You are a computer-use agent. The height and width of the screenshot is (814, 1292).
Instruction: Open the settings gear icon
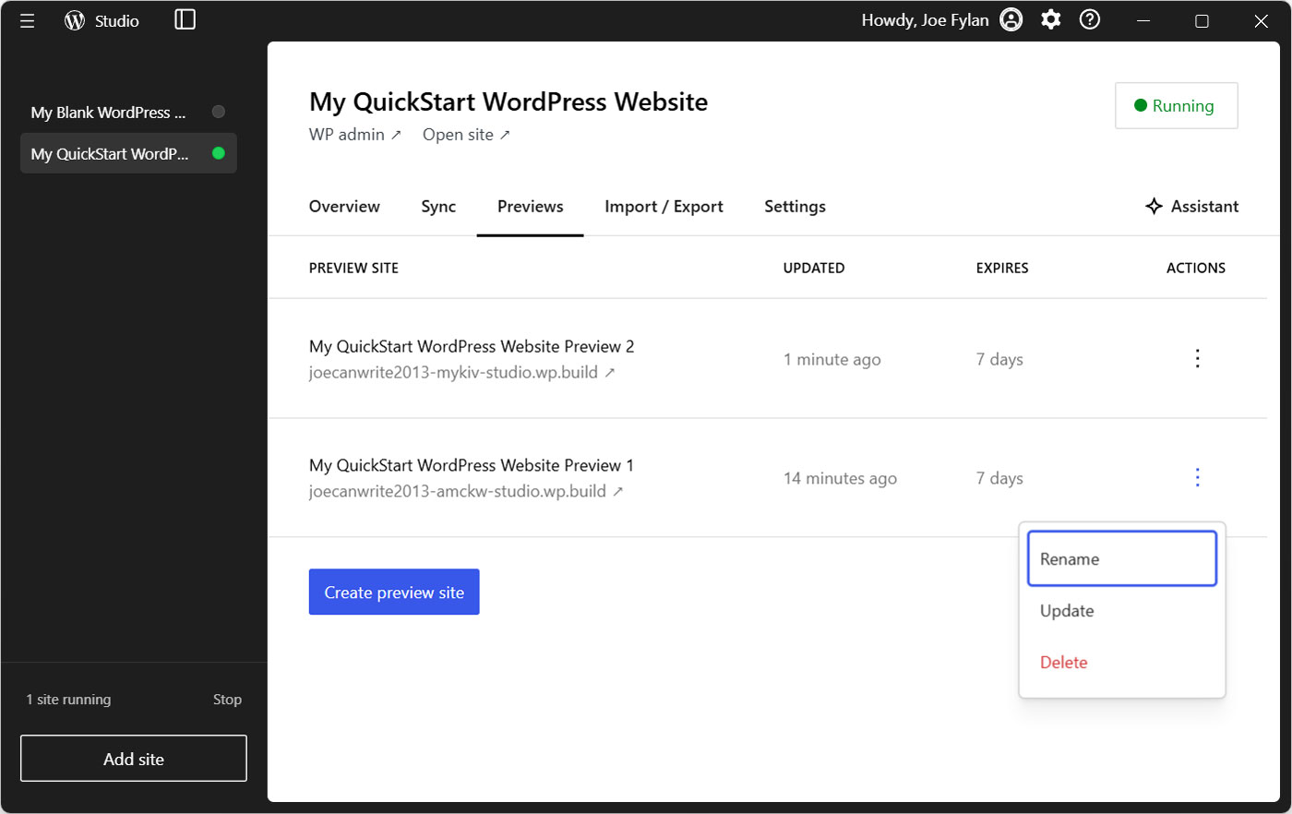point(1050,18)
